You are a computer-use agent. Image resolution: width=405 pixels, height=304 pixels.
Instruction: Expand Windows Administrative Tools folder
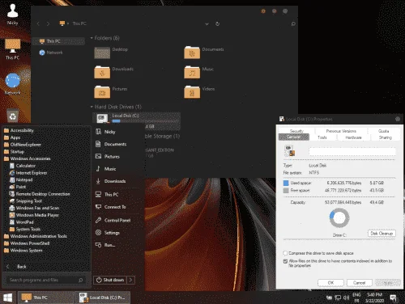click(36, 236)
